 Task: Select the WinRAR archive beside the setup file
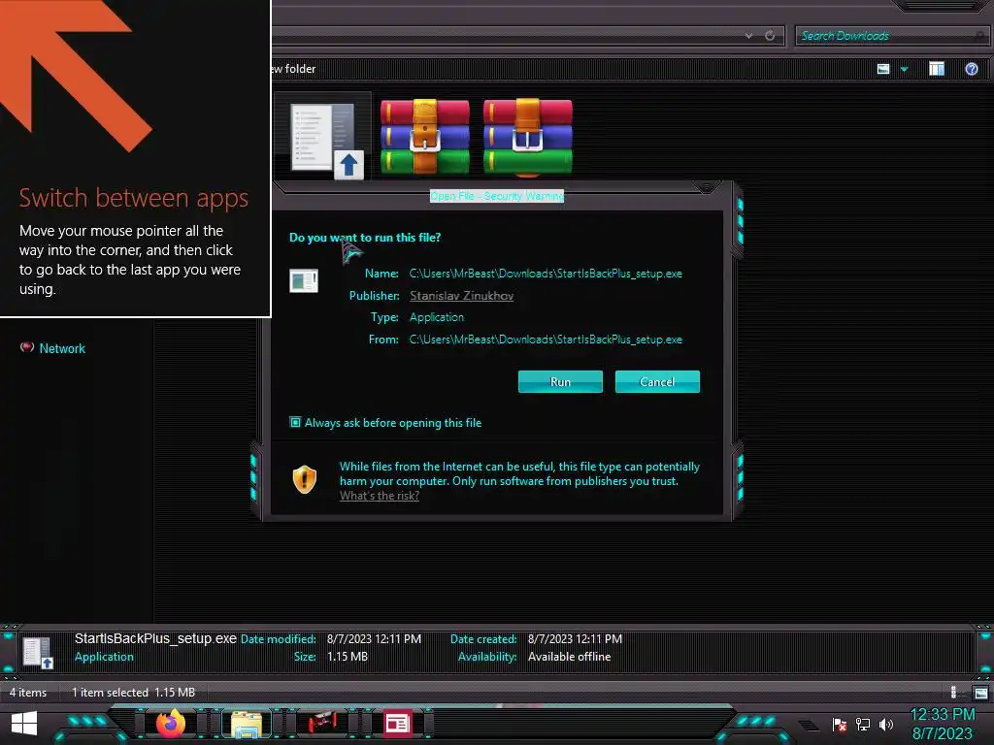[x=425, y=137]
